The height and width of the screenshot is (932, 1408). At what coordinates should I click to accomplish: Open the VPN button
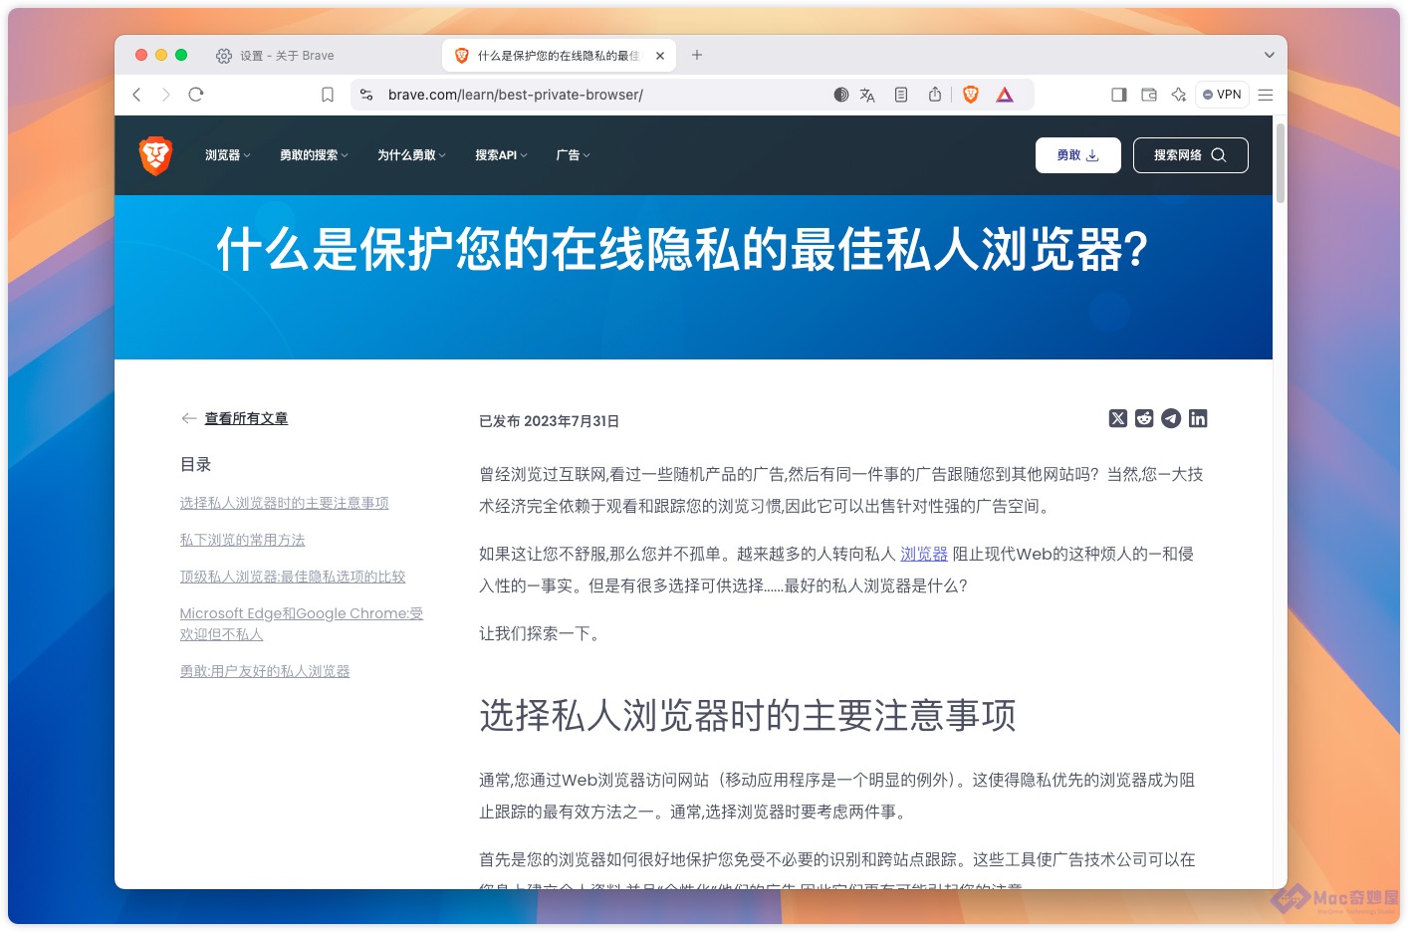coord(1222,95)
